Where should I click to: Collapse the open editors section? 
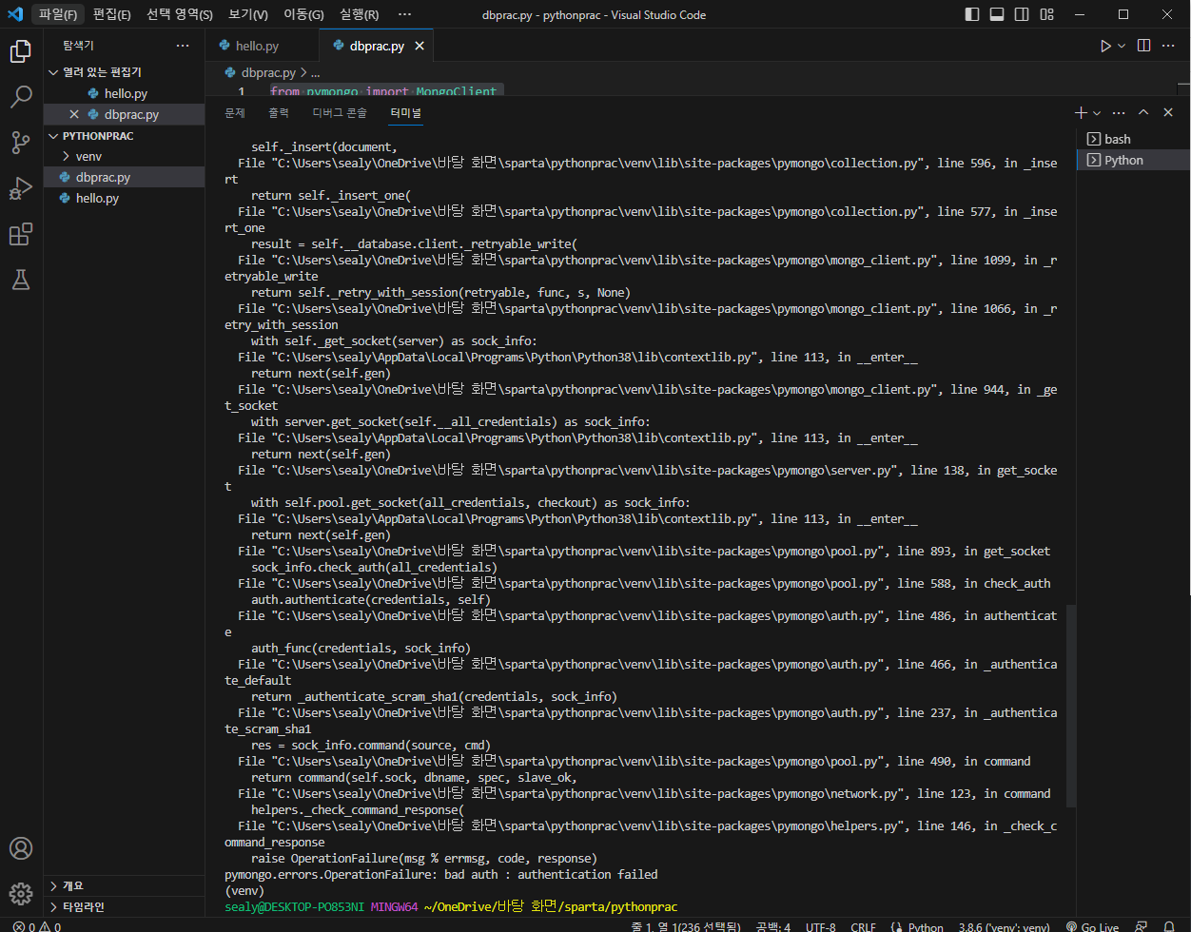coord(124,72)
